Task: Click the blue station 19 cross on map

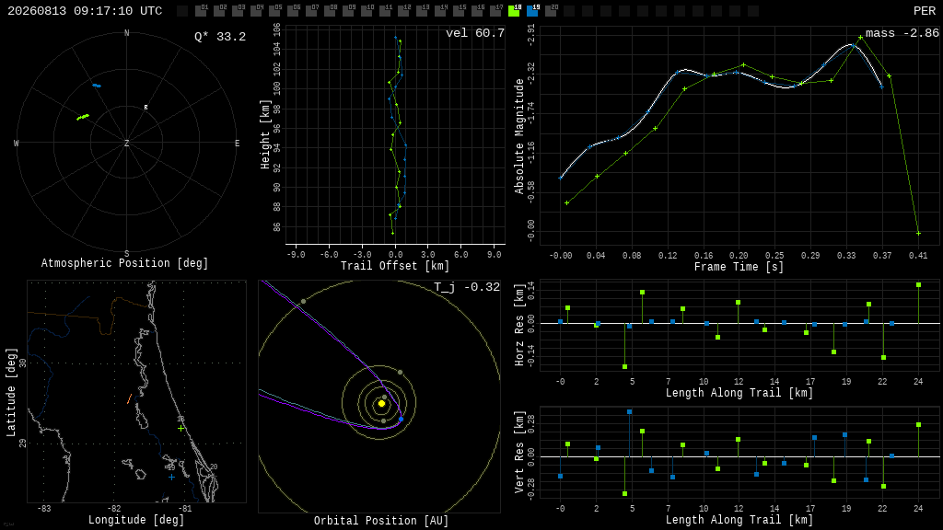Action: pyautogui.click(x=171, y=478)
